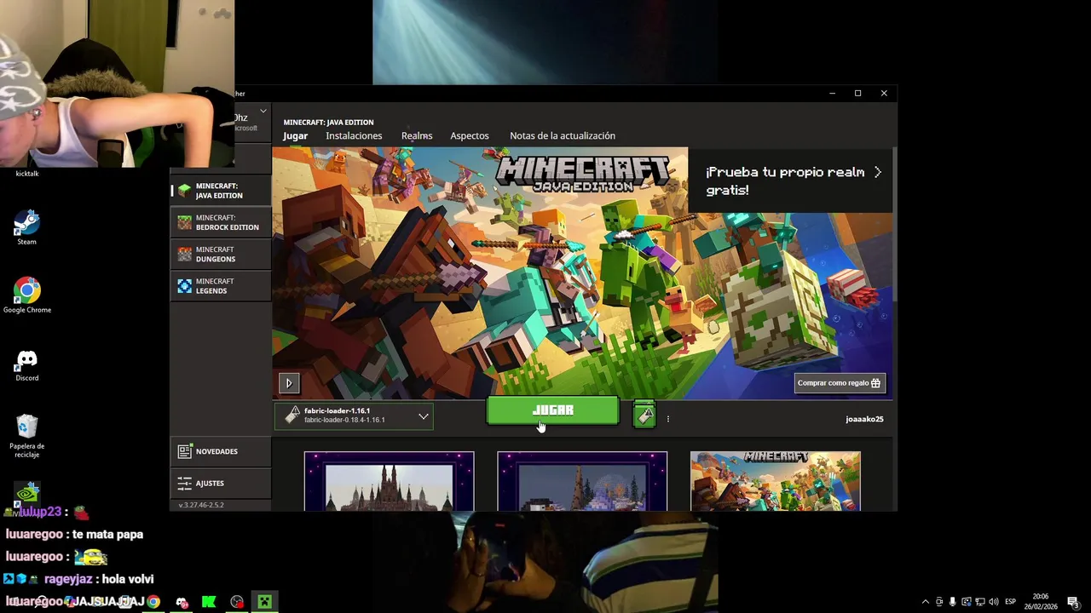1091x613 pixels.
Task: Open the network tray icon
Action: click(979, 602)
